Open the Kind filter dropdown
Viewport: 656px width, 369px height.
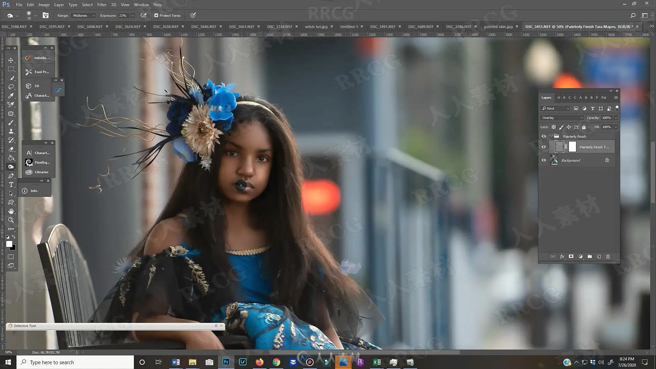pyautogui.click(x=556, y=108)
